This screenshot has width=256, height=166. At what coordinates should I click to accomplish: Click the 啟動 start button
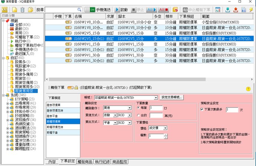click(x=121, y=9)
